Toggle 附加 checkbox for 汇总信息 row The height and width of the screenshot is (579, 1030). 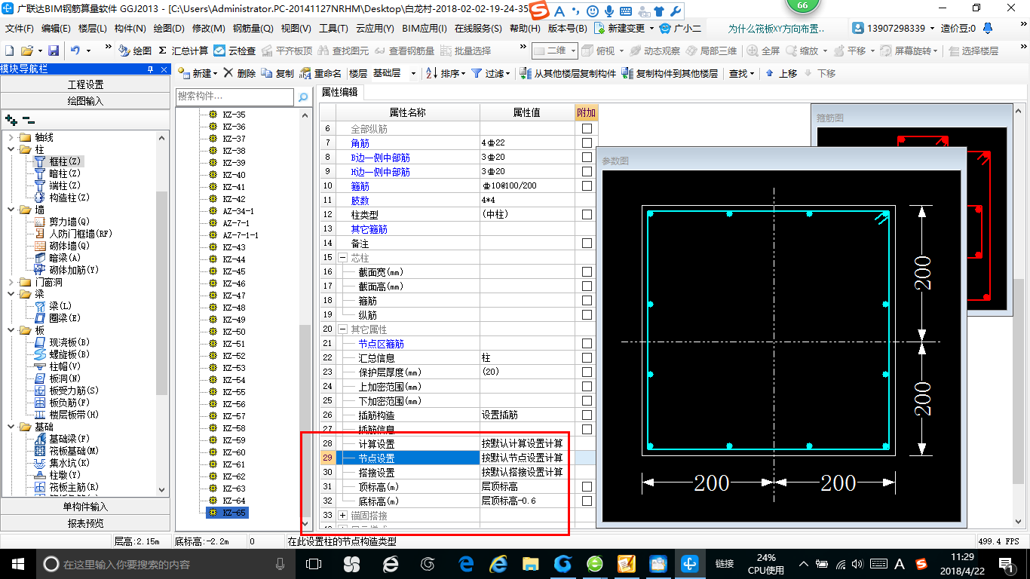tap(587, 357)
